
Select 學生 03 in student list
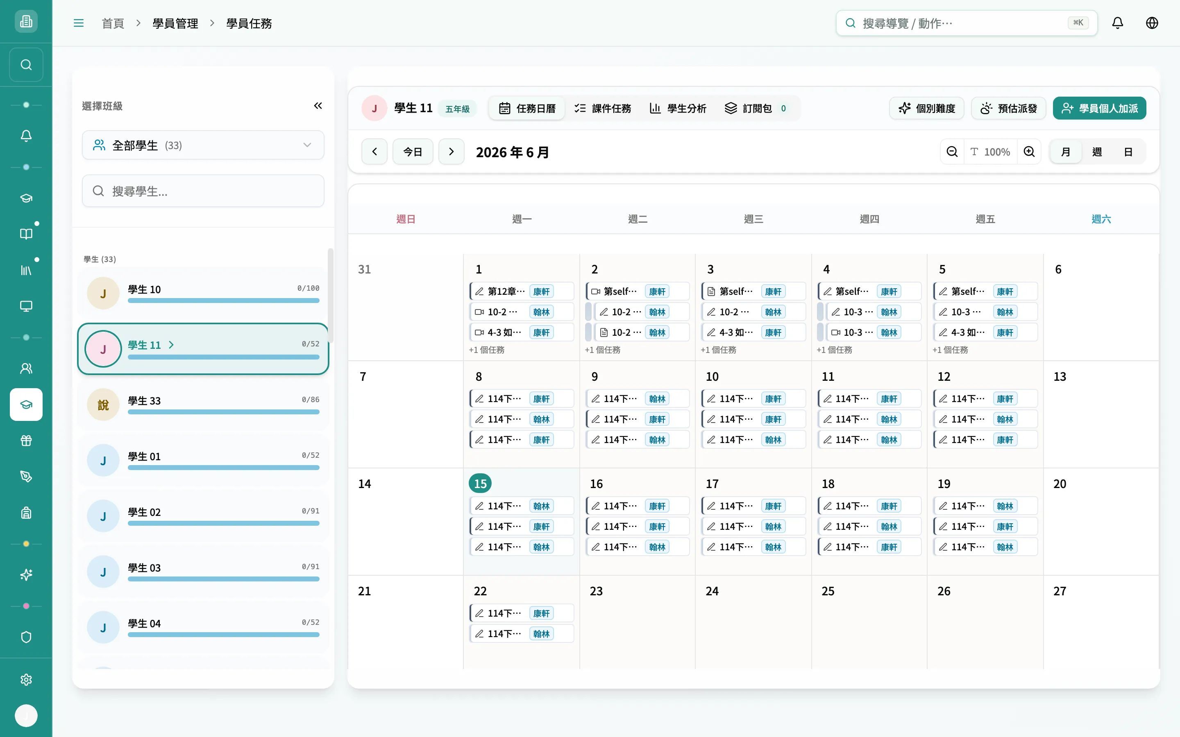click(203, 571)
